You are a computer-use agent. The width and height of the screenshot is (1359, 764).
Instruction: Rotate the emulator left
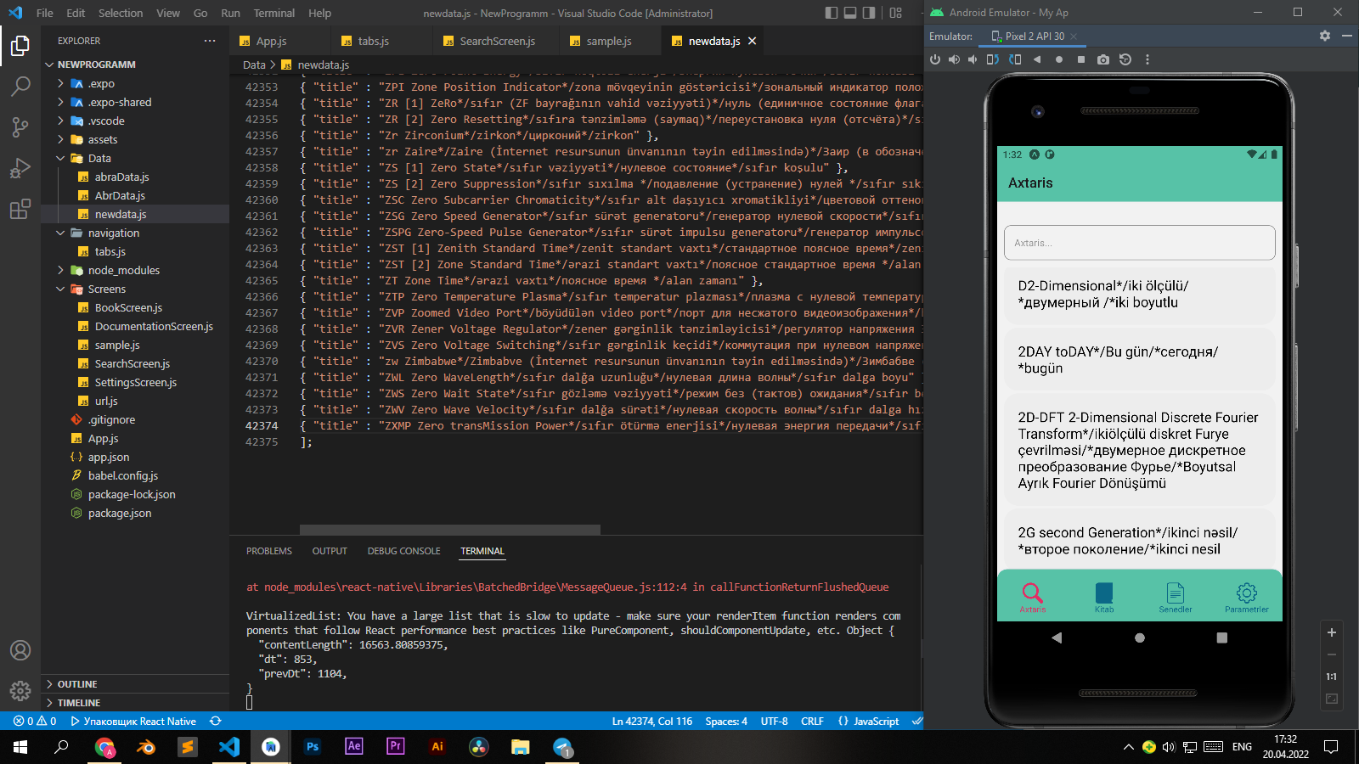pyautogui.click(x=993, y=59)
